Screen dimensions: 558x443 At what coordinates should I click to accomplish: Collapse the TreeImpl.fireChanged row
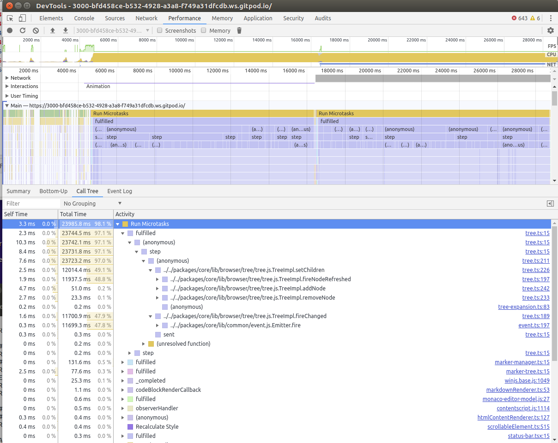point(151,316)
